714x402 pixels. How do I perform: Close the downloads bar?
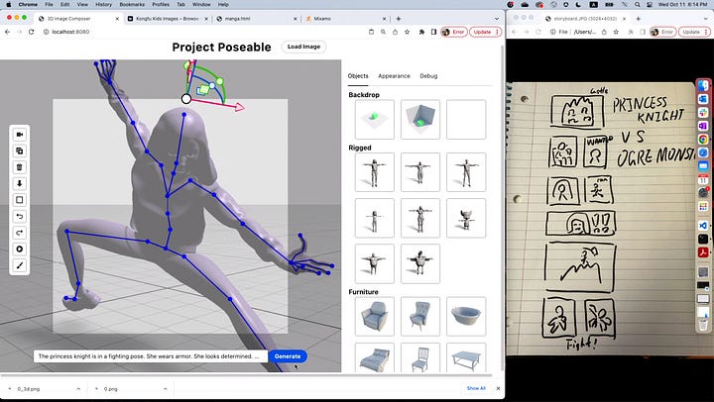498,388
